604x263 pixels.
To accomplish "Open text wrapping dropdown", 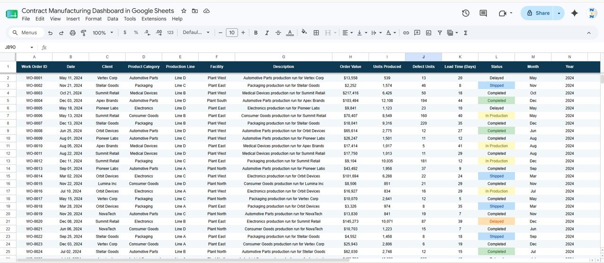I will pos(376,33).
